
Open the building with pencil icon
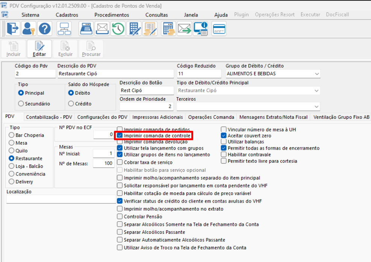pos(134,29)
